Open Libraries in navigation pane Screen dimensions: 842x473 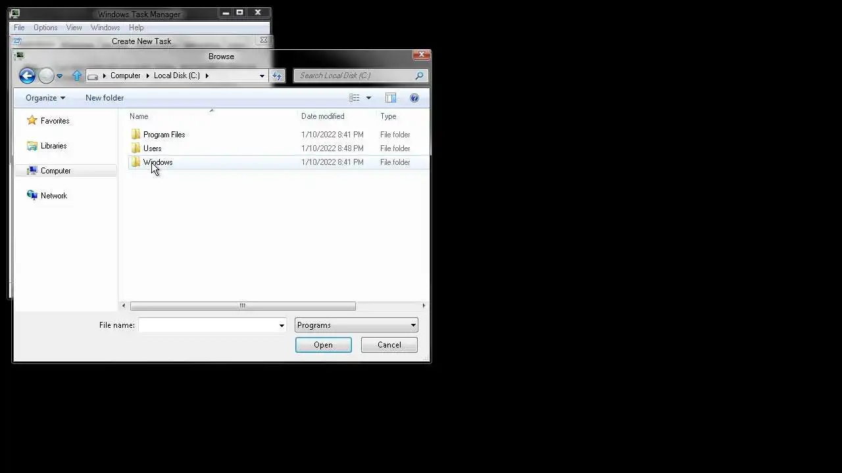[x=53, y=146]
